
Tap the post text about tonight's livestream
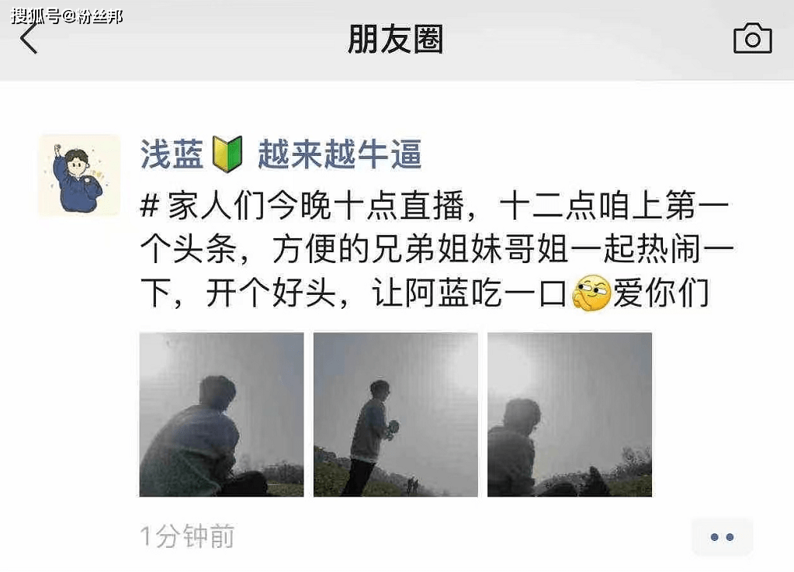(436, 250)
